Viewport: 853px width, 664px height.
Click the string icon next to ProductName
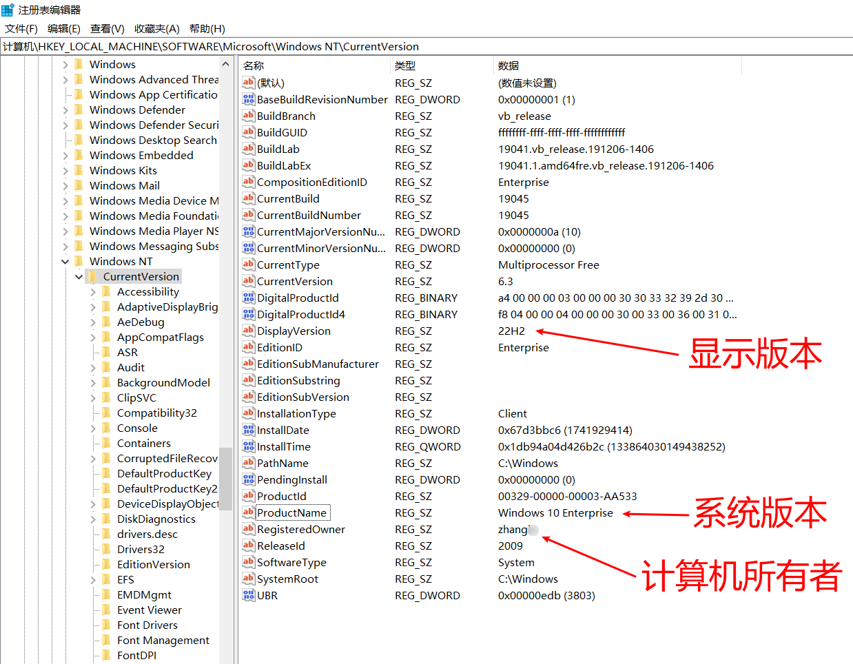tap(249, 512)
